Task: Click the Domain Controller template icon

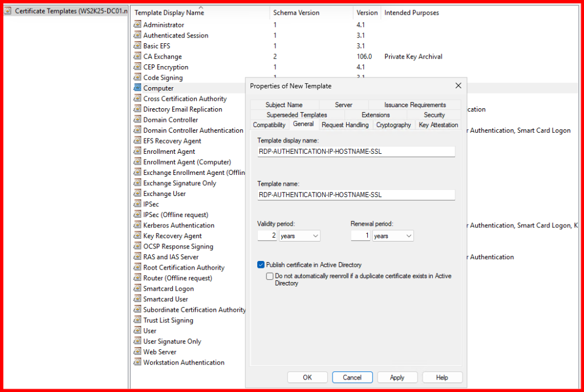Action: coord(137,120)
